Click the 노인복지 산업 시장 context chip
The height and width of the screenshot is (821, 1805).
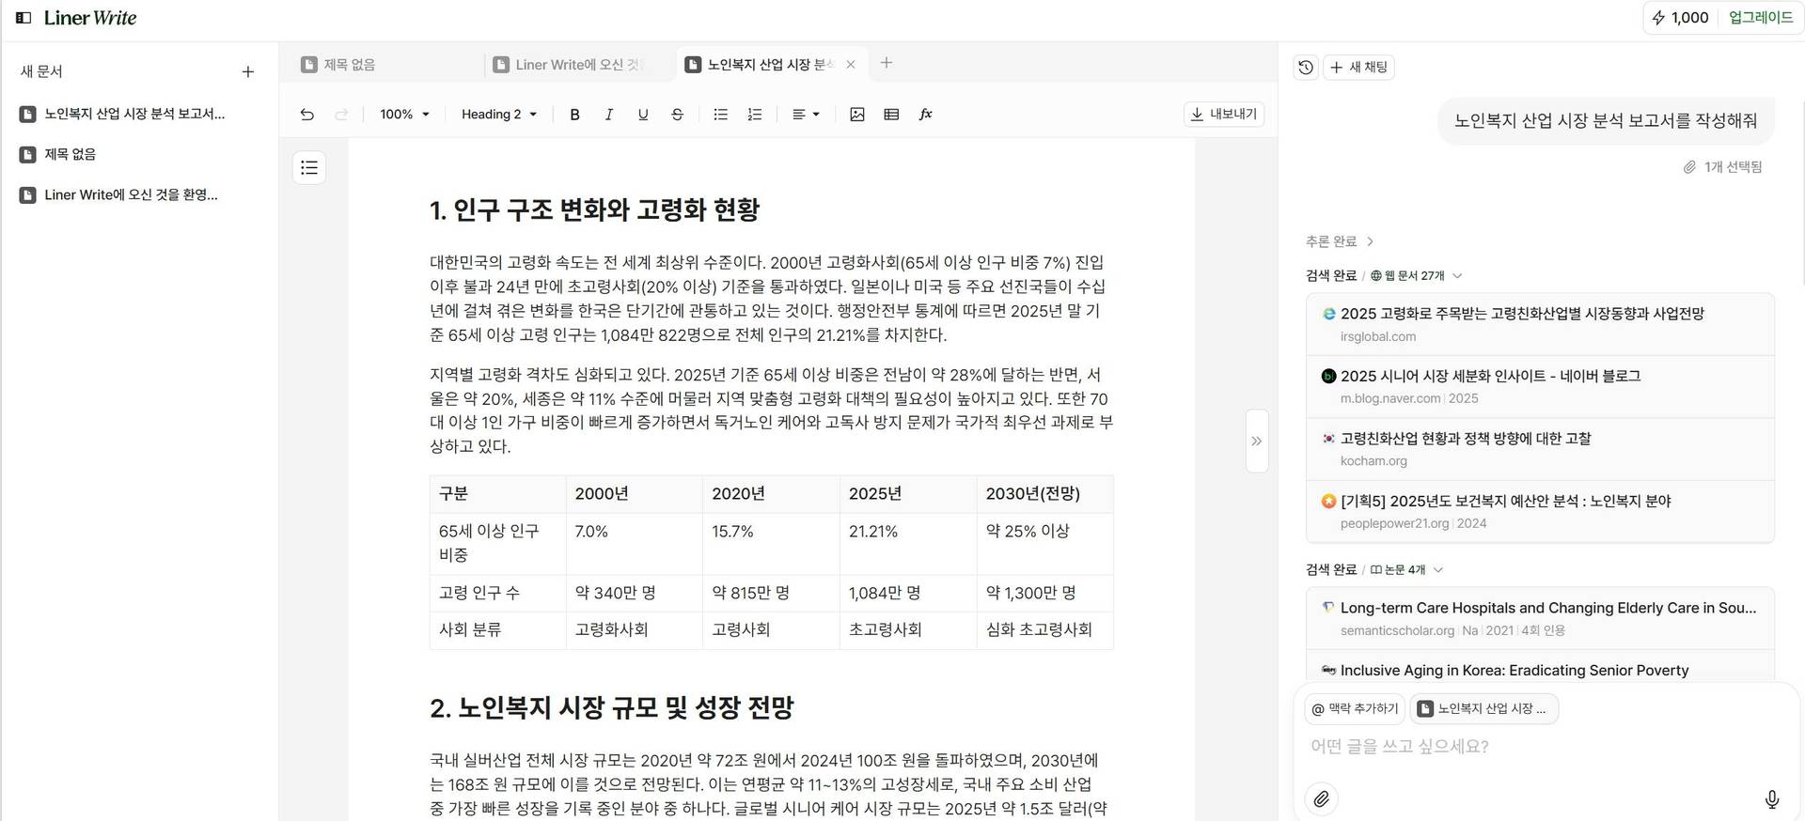tap(1484, 709)
